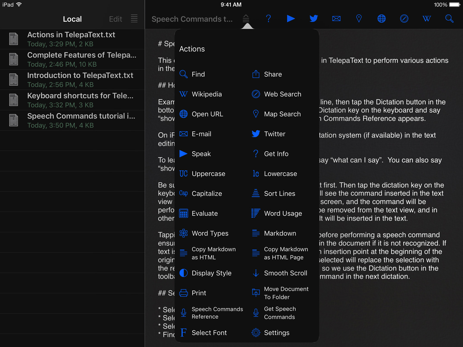This screenshot has height=347, width=463.
Task: Tap the globe Open URL toolbar icon
Action: point(381,19)
